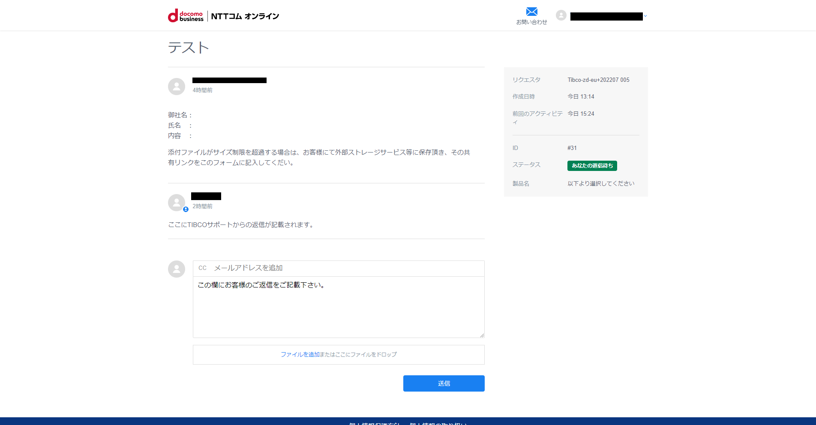Click the avatar placeholder next to CC field

click(176, 269)
